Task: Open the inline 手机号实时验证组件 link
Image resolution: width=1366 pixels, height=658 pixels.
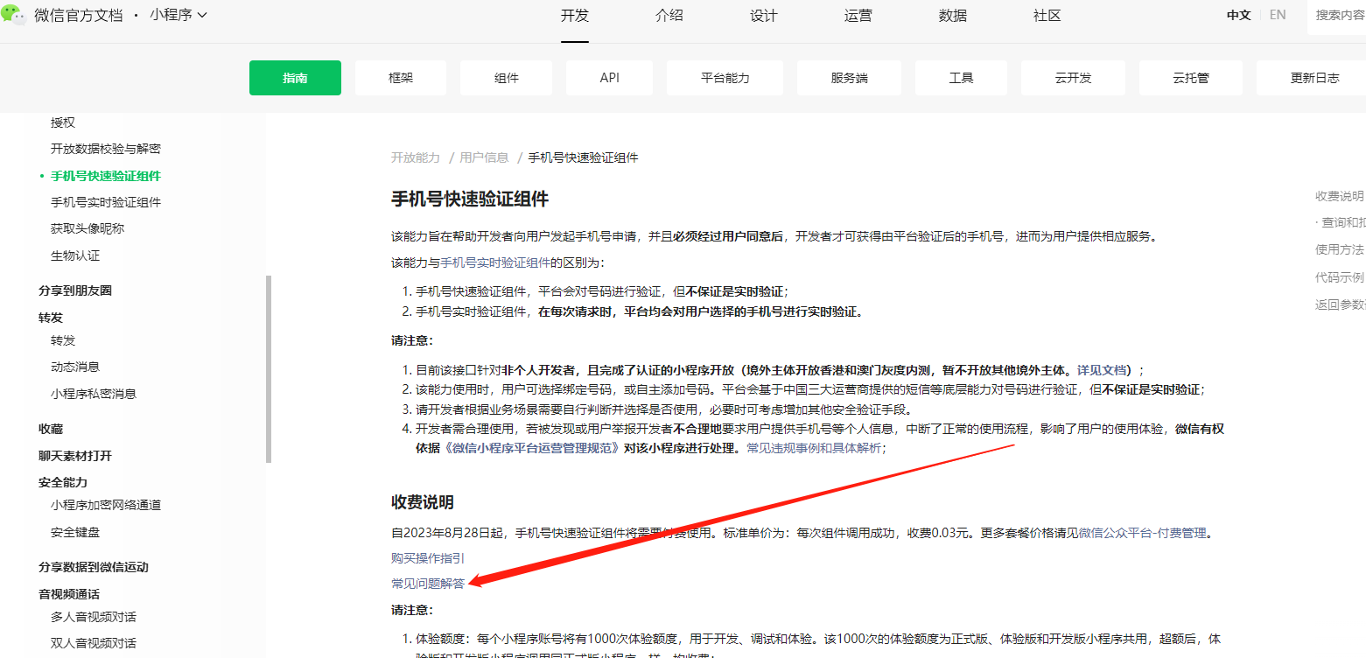Action: point(495,262)
